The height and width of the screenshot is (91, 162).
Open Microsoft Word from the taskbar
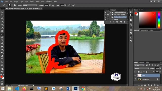click(68, 89)
